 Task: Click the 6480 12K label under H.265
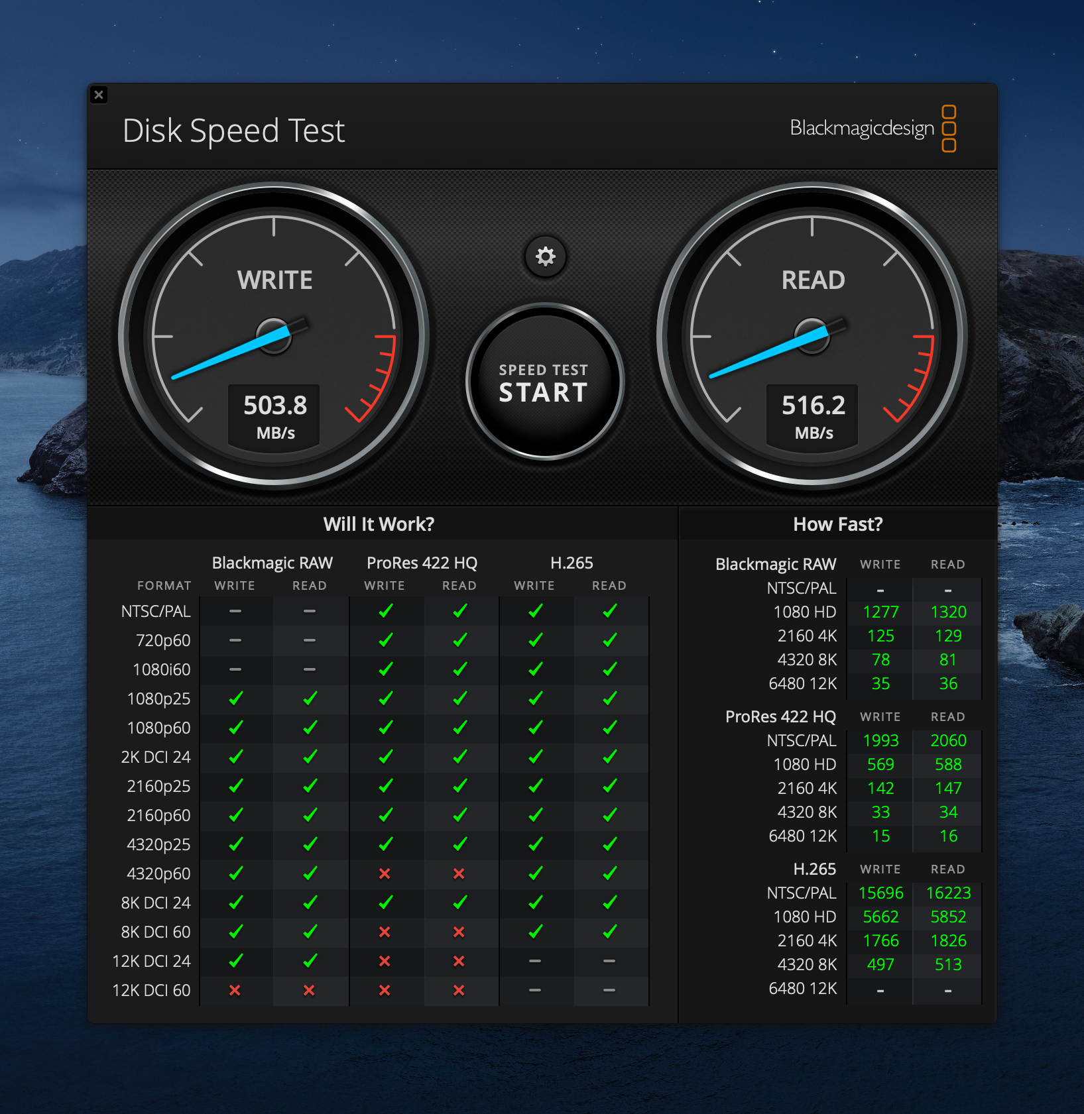802,988
